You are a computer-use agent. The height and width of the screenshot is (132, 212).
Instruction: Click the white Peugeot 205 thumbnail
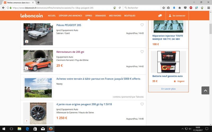(38, 34)
